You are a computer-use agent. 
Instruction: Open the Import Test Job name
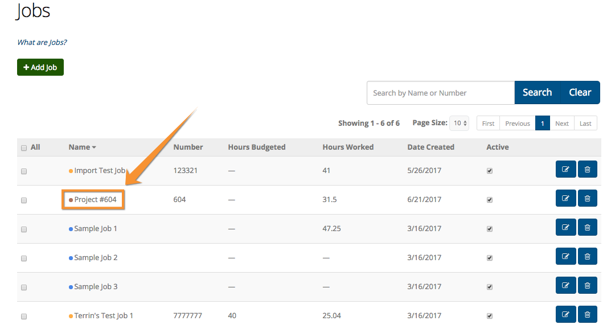(100, 171)
